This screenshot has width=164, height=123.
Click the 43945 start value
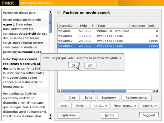(153, 41)
